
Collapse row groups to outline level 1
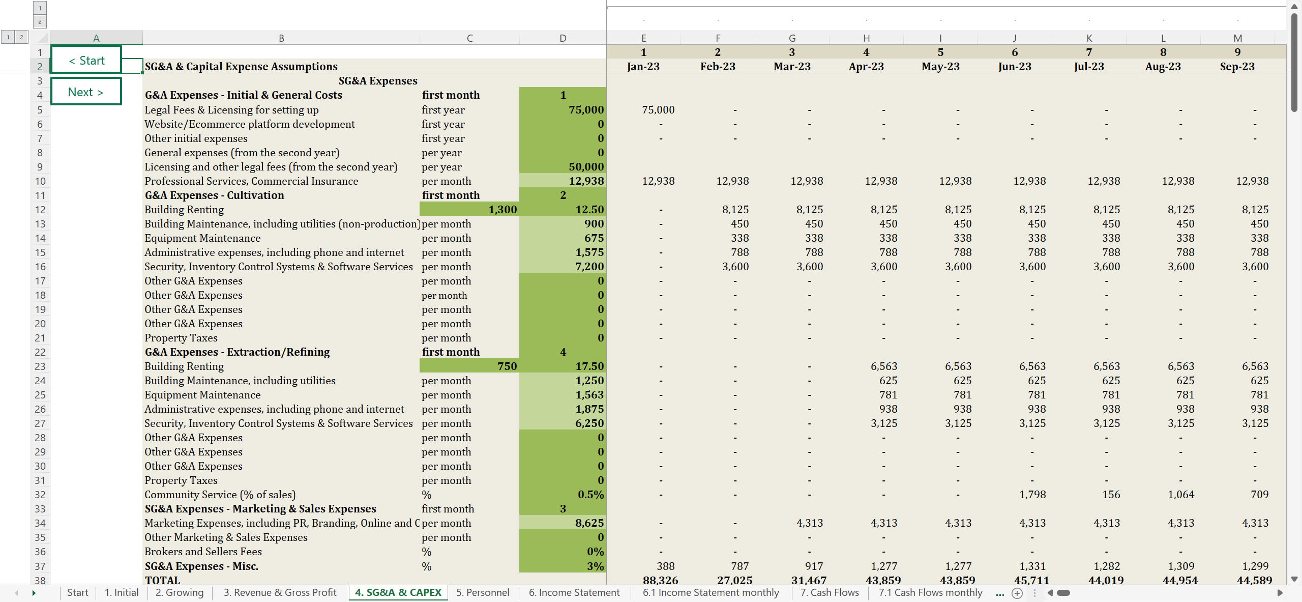tap(8, 37)
